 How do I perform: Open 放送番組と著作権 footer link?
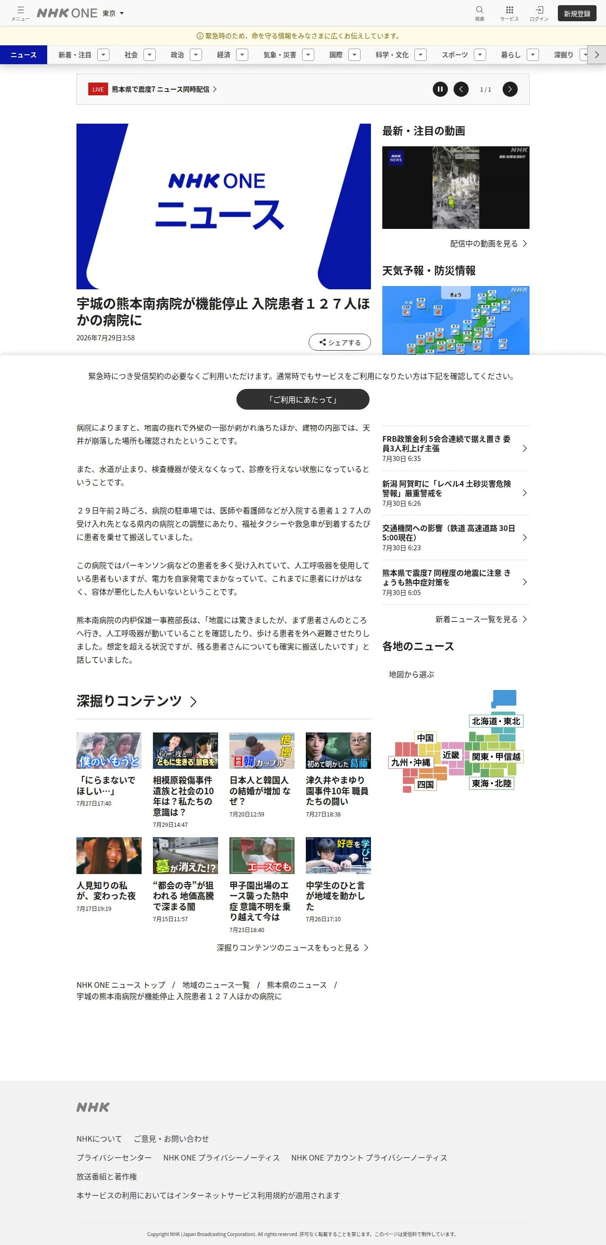click(x=107, y=1177)
